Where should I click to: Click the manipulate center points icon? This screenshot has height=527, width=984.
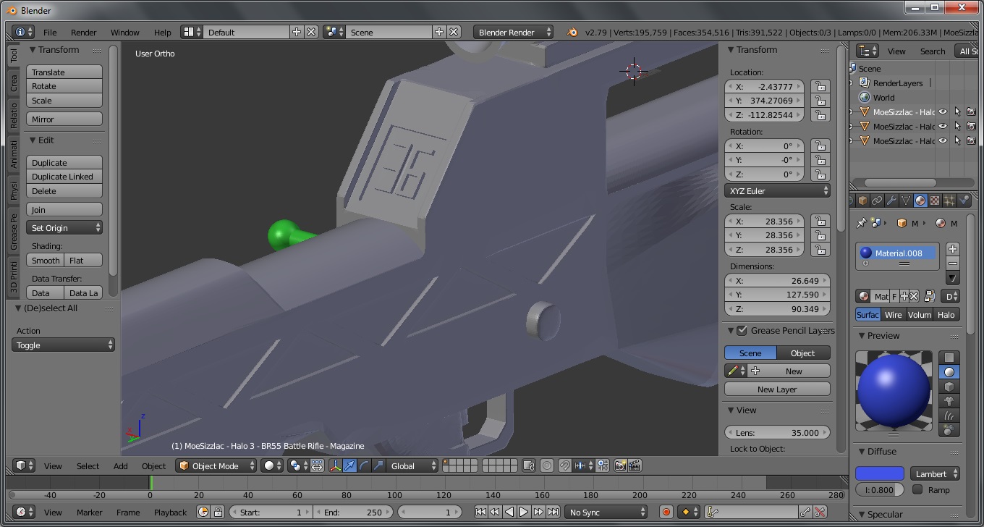click(317, 466)
